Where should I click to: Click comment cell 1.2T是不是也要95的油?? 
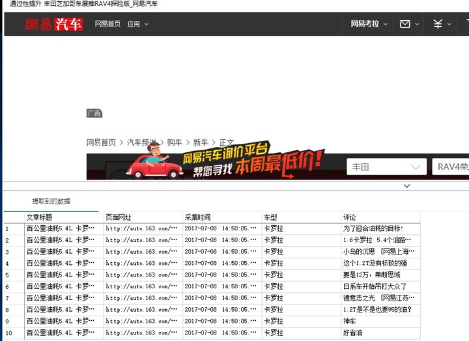(381, 310)
